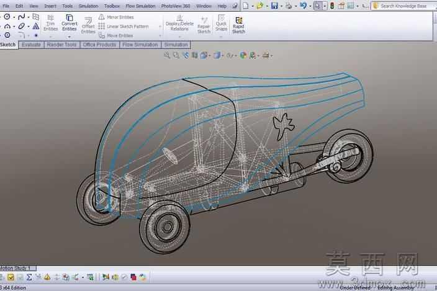Click the Move Entities tool

point(116,35)
